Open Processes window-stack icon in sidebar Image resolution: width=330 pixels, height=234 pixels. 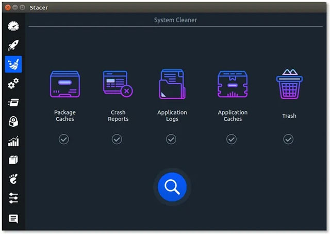pos(13,102)
